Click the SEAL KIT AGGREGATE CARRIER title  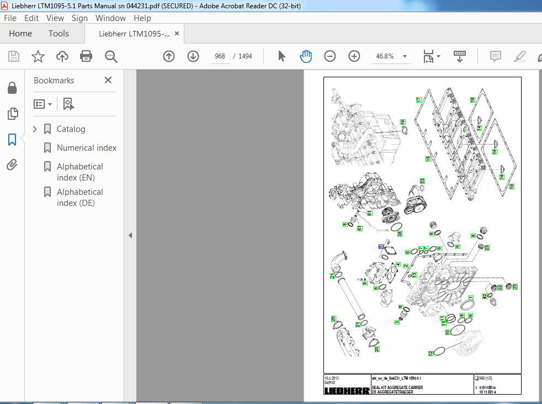click(x=397, y=387)
